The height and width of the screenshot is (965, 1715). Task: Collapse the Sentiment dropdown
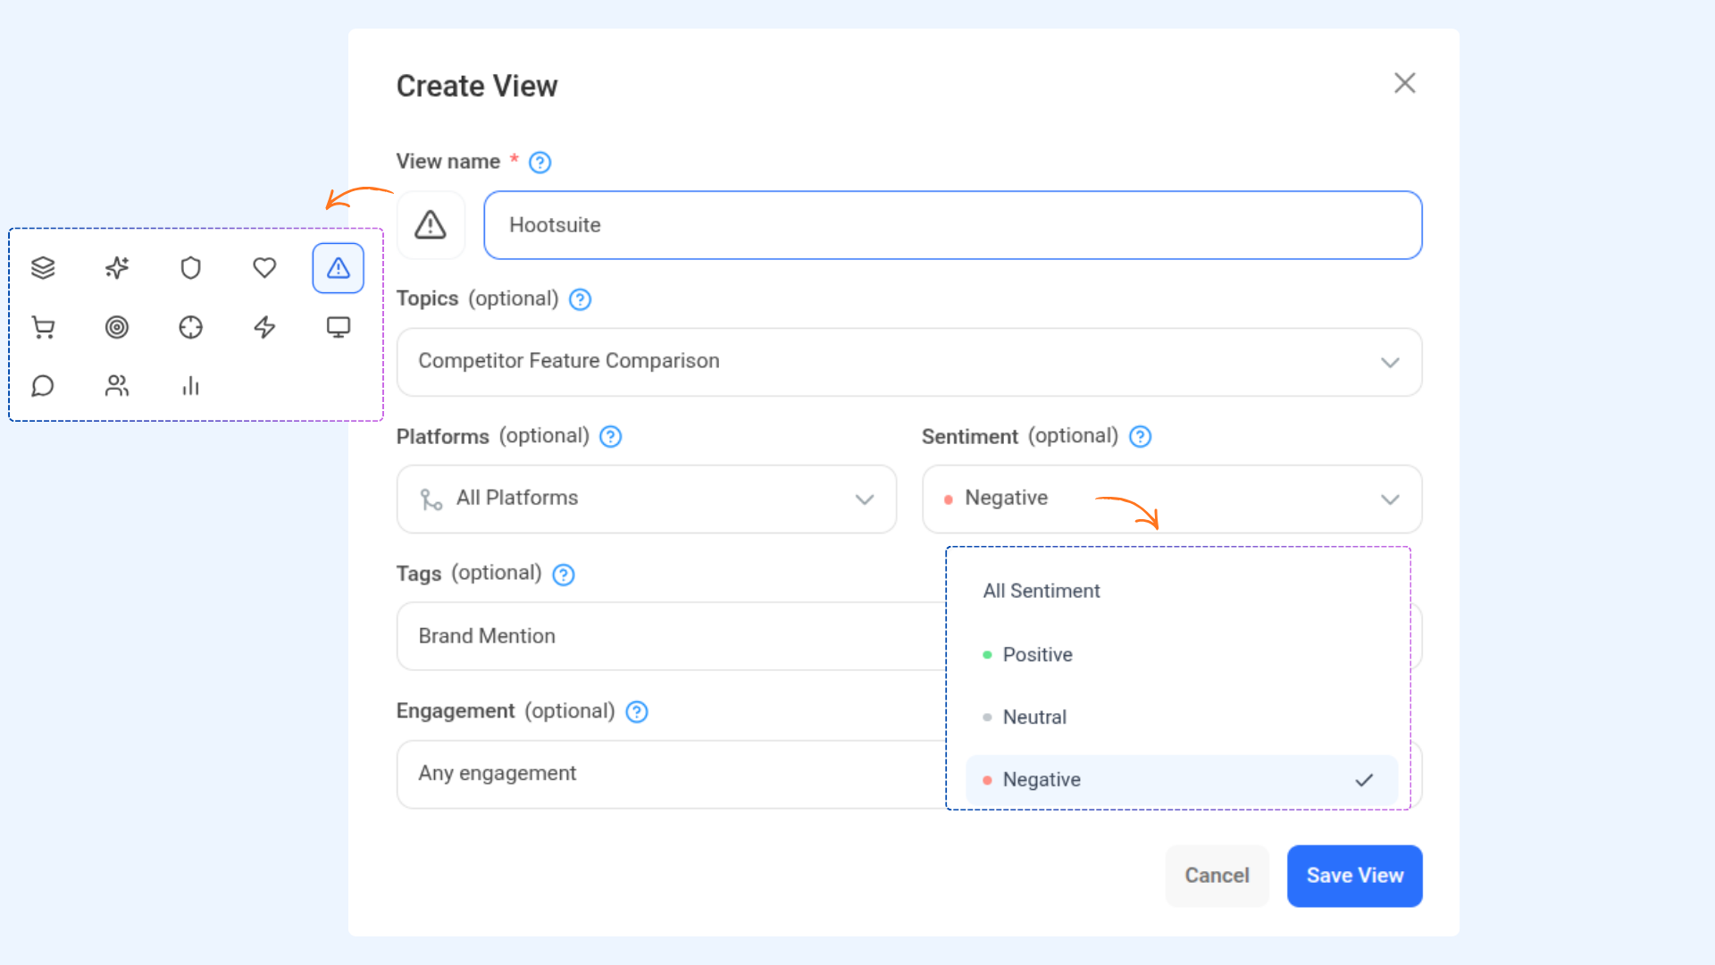click(x=1172, y=499)
